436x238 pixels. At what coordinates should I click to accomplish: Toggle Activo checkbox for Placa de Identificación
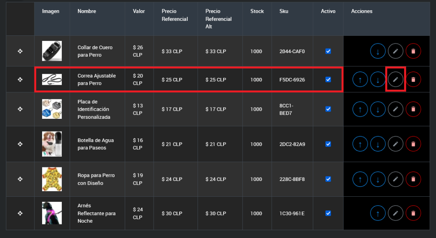tap(328, 109)
